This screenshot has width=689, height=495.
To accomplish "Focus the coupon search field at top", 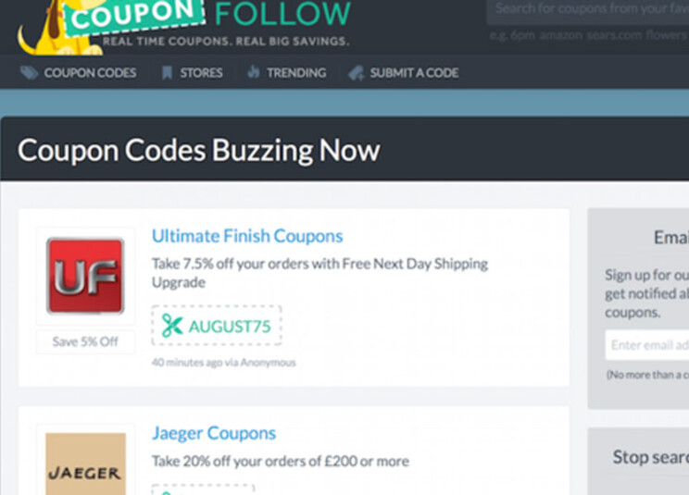I will coord(588,9).
